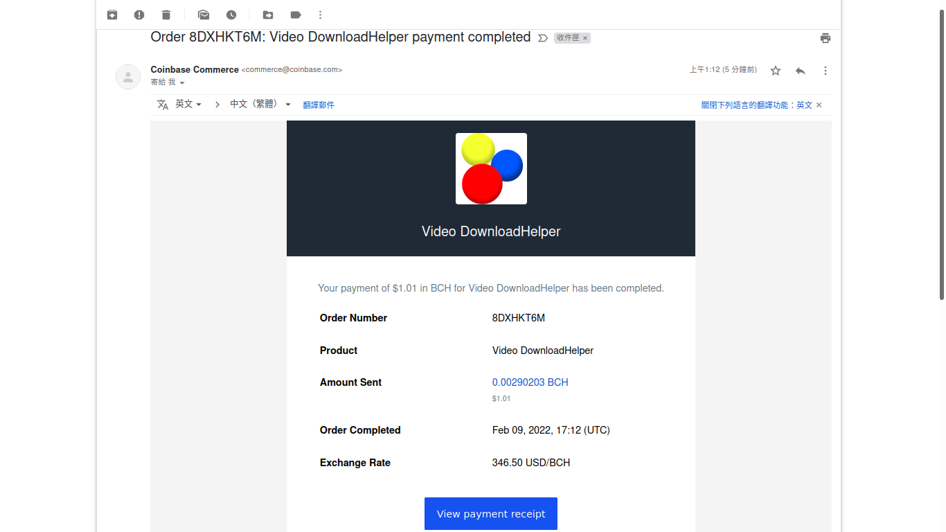
Task: Expand the recipient details arrow
Action: [x=182, y=82]
